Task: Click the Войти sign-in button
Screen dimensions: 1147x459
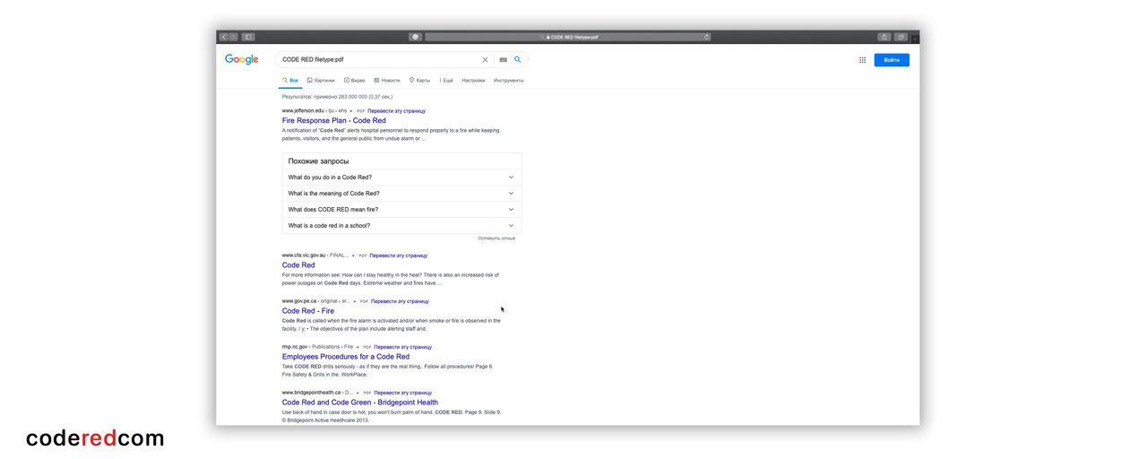Action: [x=892, y=60]
